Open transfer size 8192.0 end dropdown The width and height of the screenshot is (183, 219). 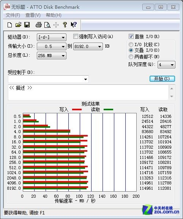(x=88, y=46)
